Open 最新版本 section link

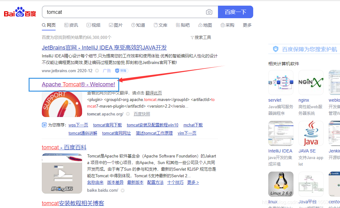(x=135, y=183)
